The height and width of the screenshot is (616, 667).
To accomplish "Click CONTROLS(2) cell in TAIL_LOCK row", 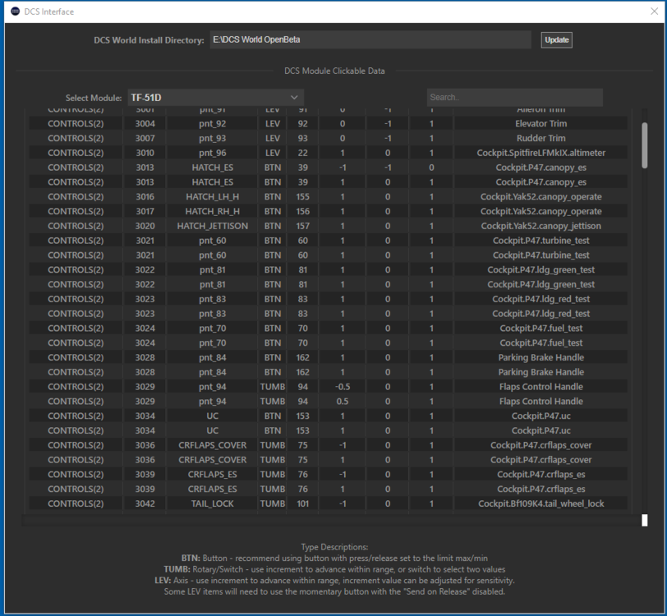I will click(76, 503).
